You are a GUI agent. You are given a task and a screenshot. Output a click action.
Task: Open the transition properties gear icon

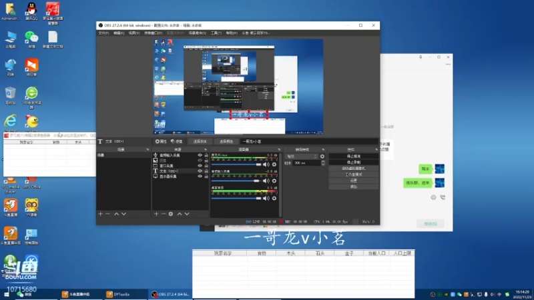point(322,157)
